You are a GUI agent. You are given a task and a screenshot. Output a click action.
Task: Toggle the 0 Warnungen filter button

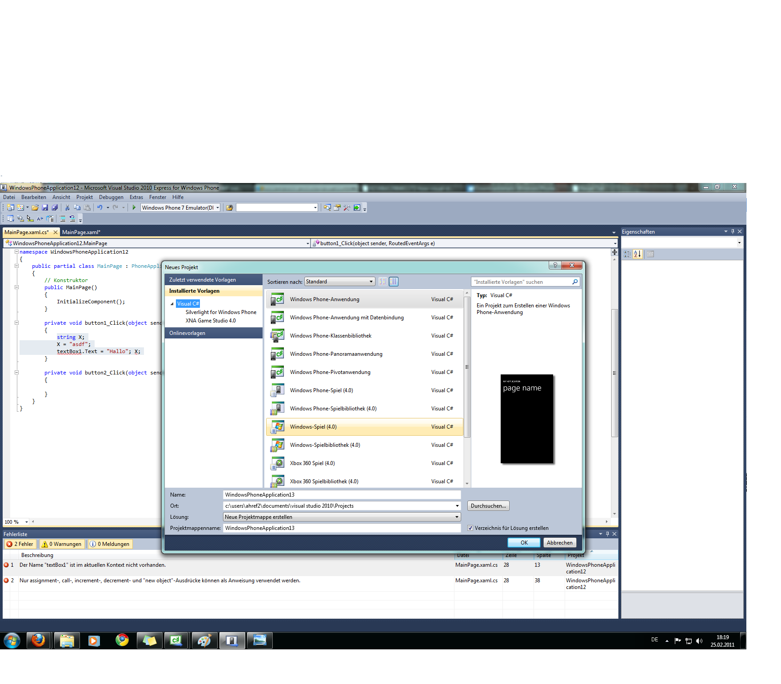(x=62, y=544)
